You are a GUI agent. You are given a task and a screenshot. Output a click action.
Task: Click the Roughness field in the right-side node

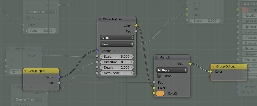(x=249, y=32)
